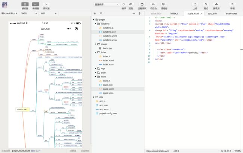Expand the utils folder

tap(94, 97)
